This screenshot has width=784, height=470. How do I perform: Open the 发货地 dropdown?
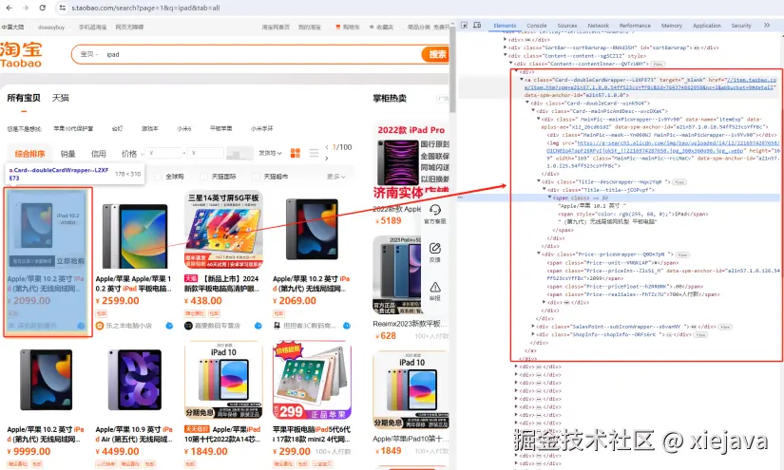271,153
